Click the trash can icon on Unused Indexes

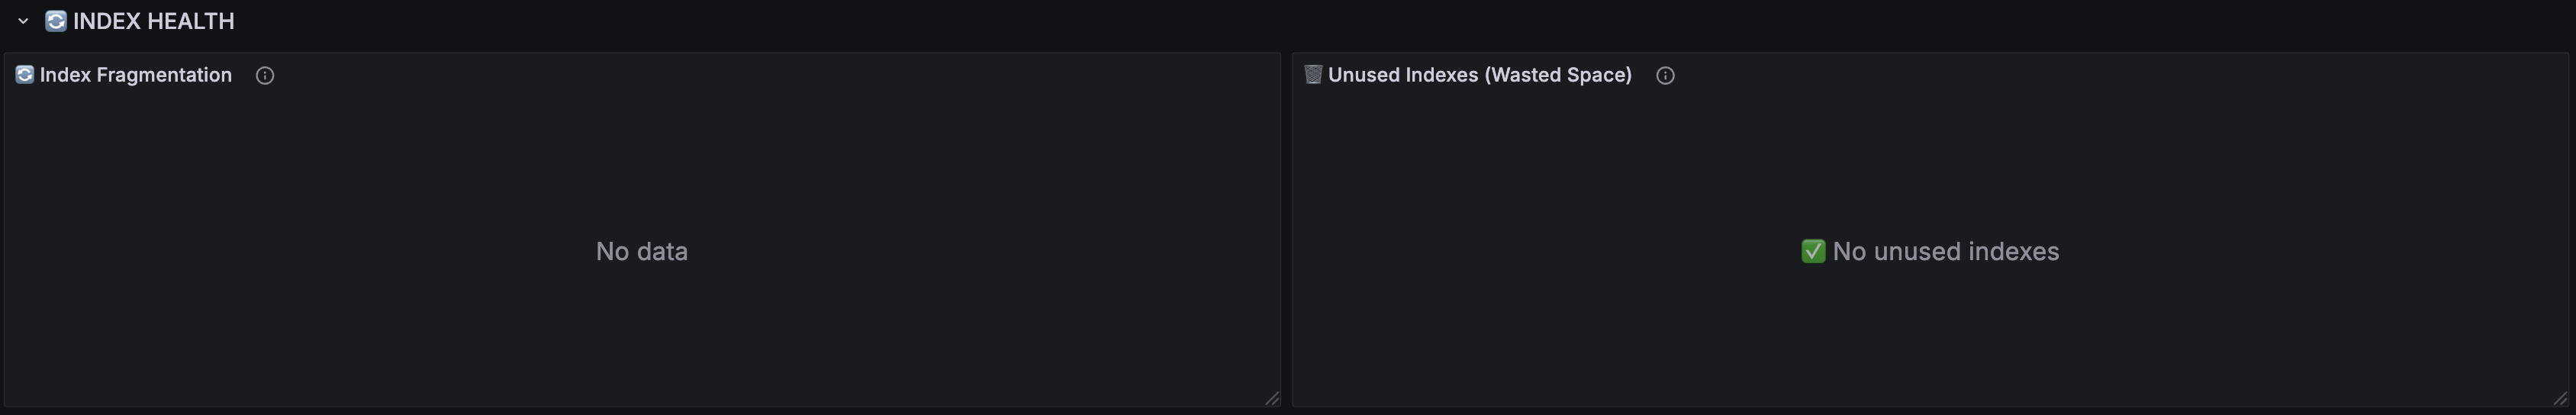1313,74
